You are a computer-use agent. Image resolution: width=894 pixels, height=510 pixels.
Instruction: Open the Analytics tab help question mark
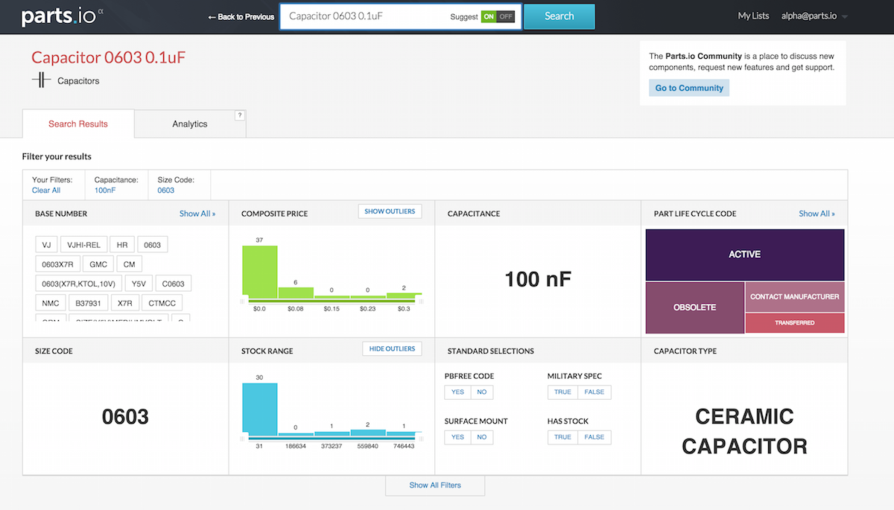(x=240, y=115)
